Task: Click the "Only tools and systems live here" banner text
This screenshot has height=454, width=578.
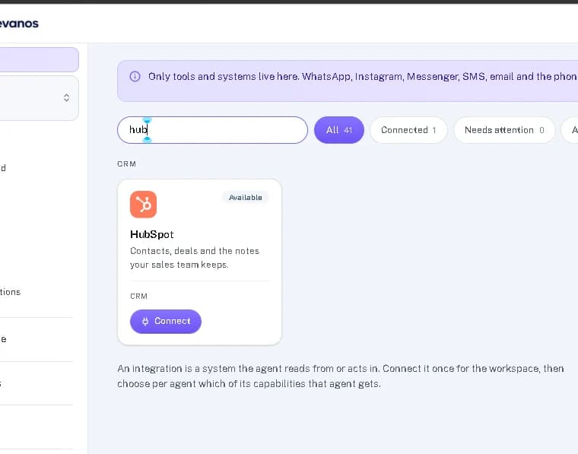Action: (x=362, y=76)
